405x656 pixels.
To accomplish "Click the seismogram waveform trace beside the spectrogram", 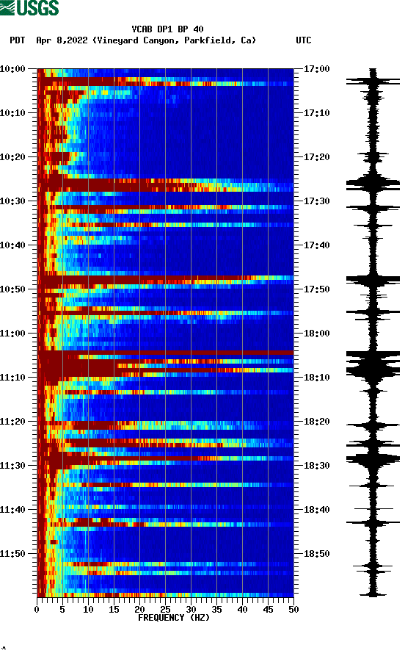I will point(373,333).
